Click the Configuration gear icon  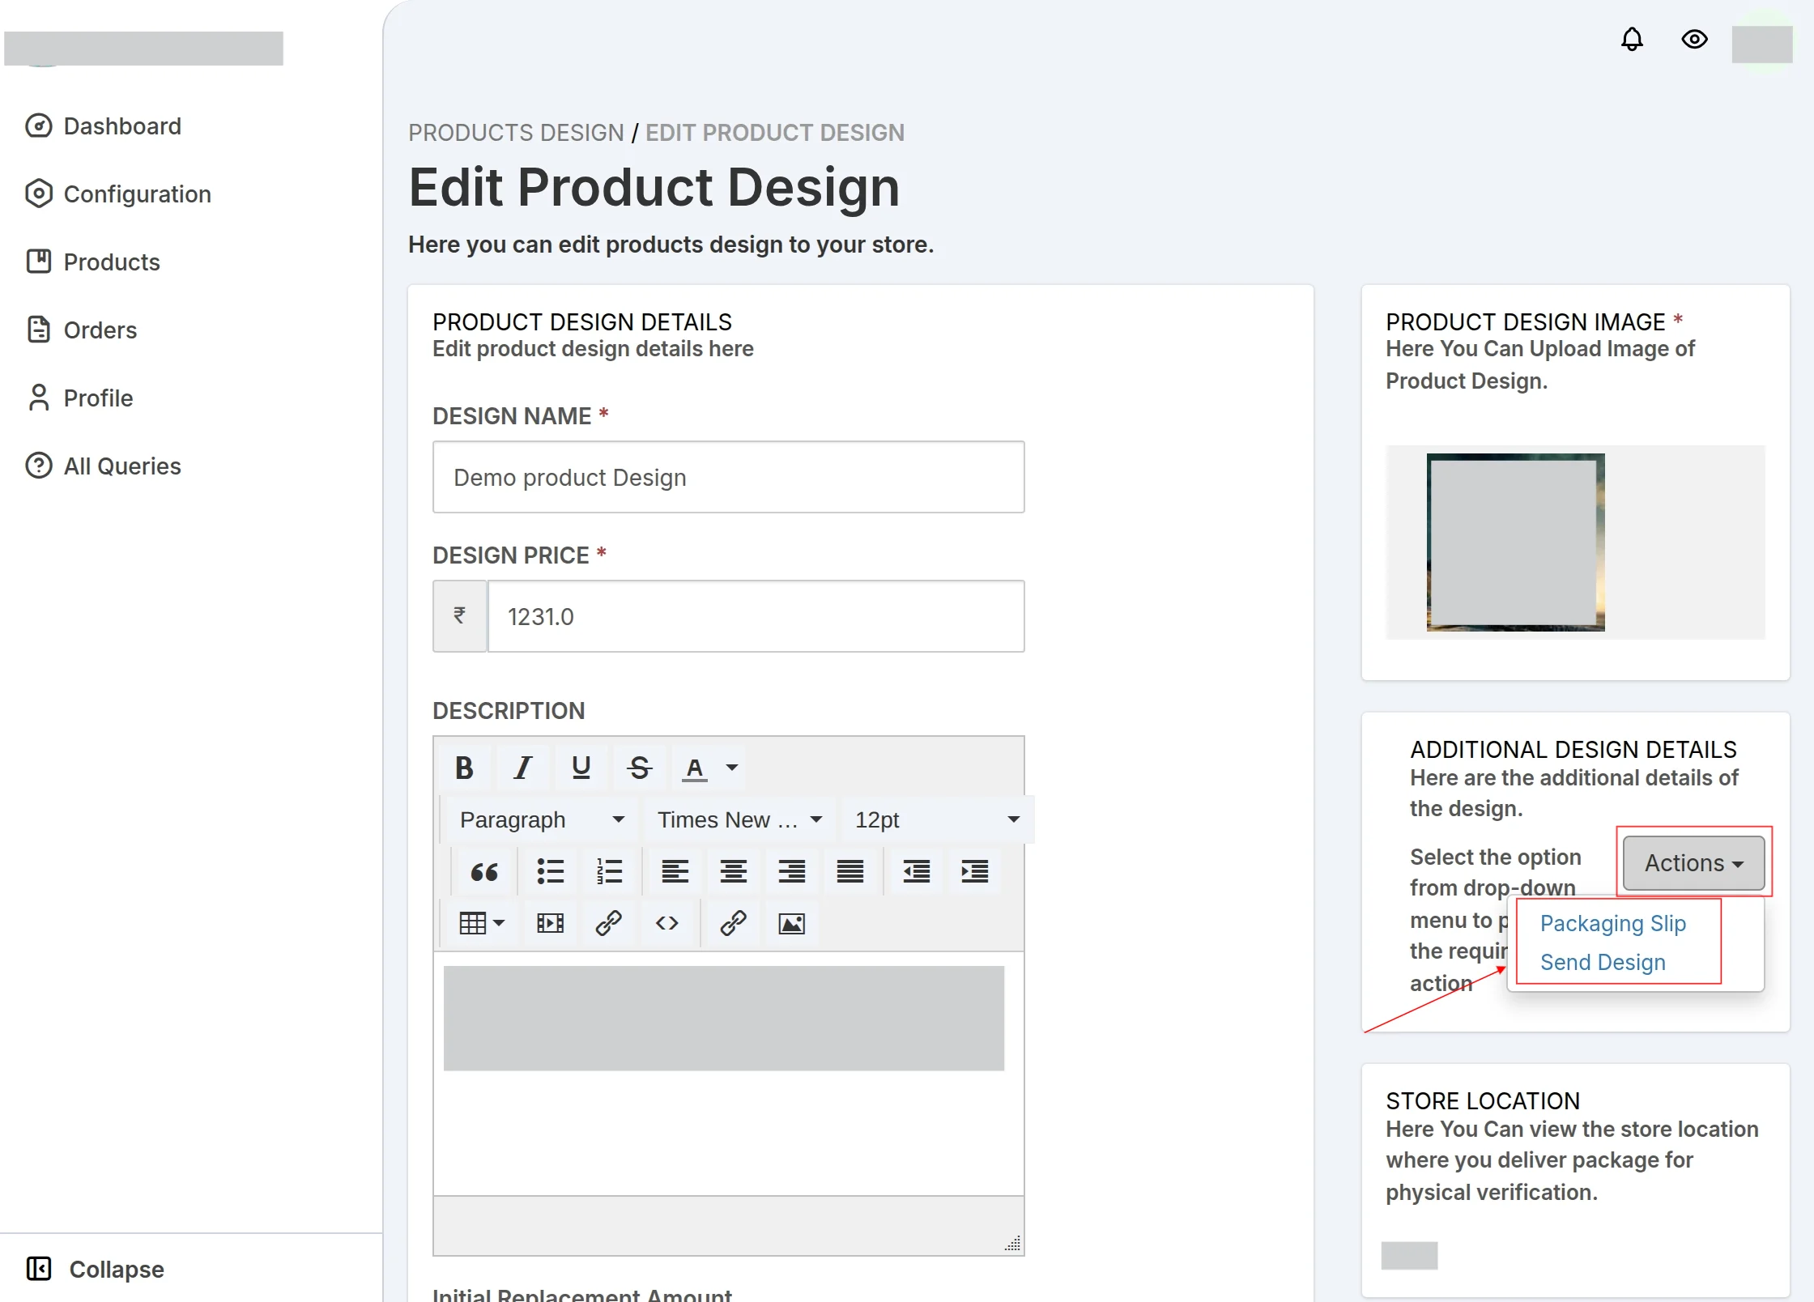pos(39,194)
